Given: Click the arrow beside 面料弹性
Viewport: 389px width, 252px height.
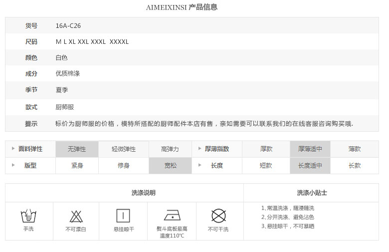Looking at the screenshot, I should coord(13,149).
